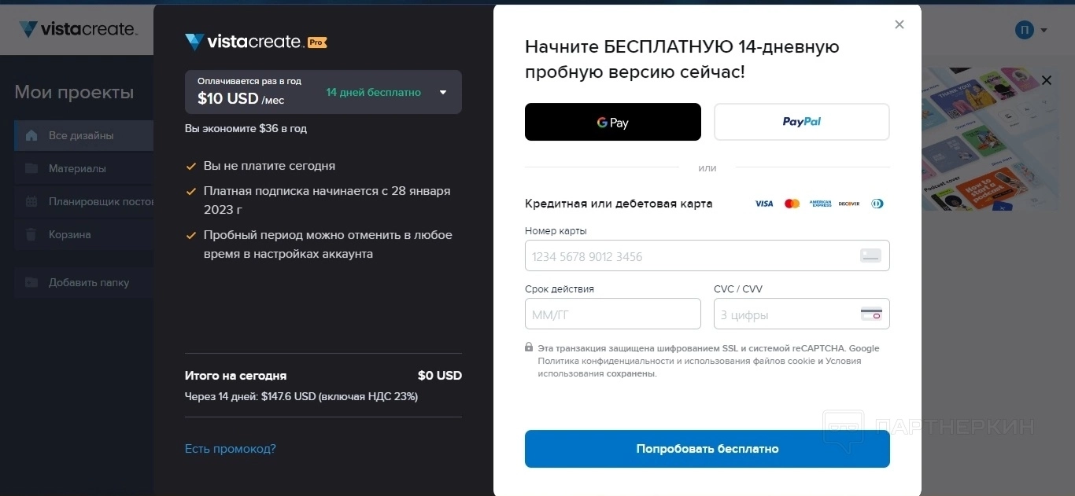Image resolution: width=1075 pixels, height=496 pixels.
Task: Click the calendar icon for post planner
Action: (31, 201)
